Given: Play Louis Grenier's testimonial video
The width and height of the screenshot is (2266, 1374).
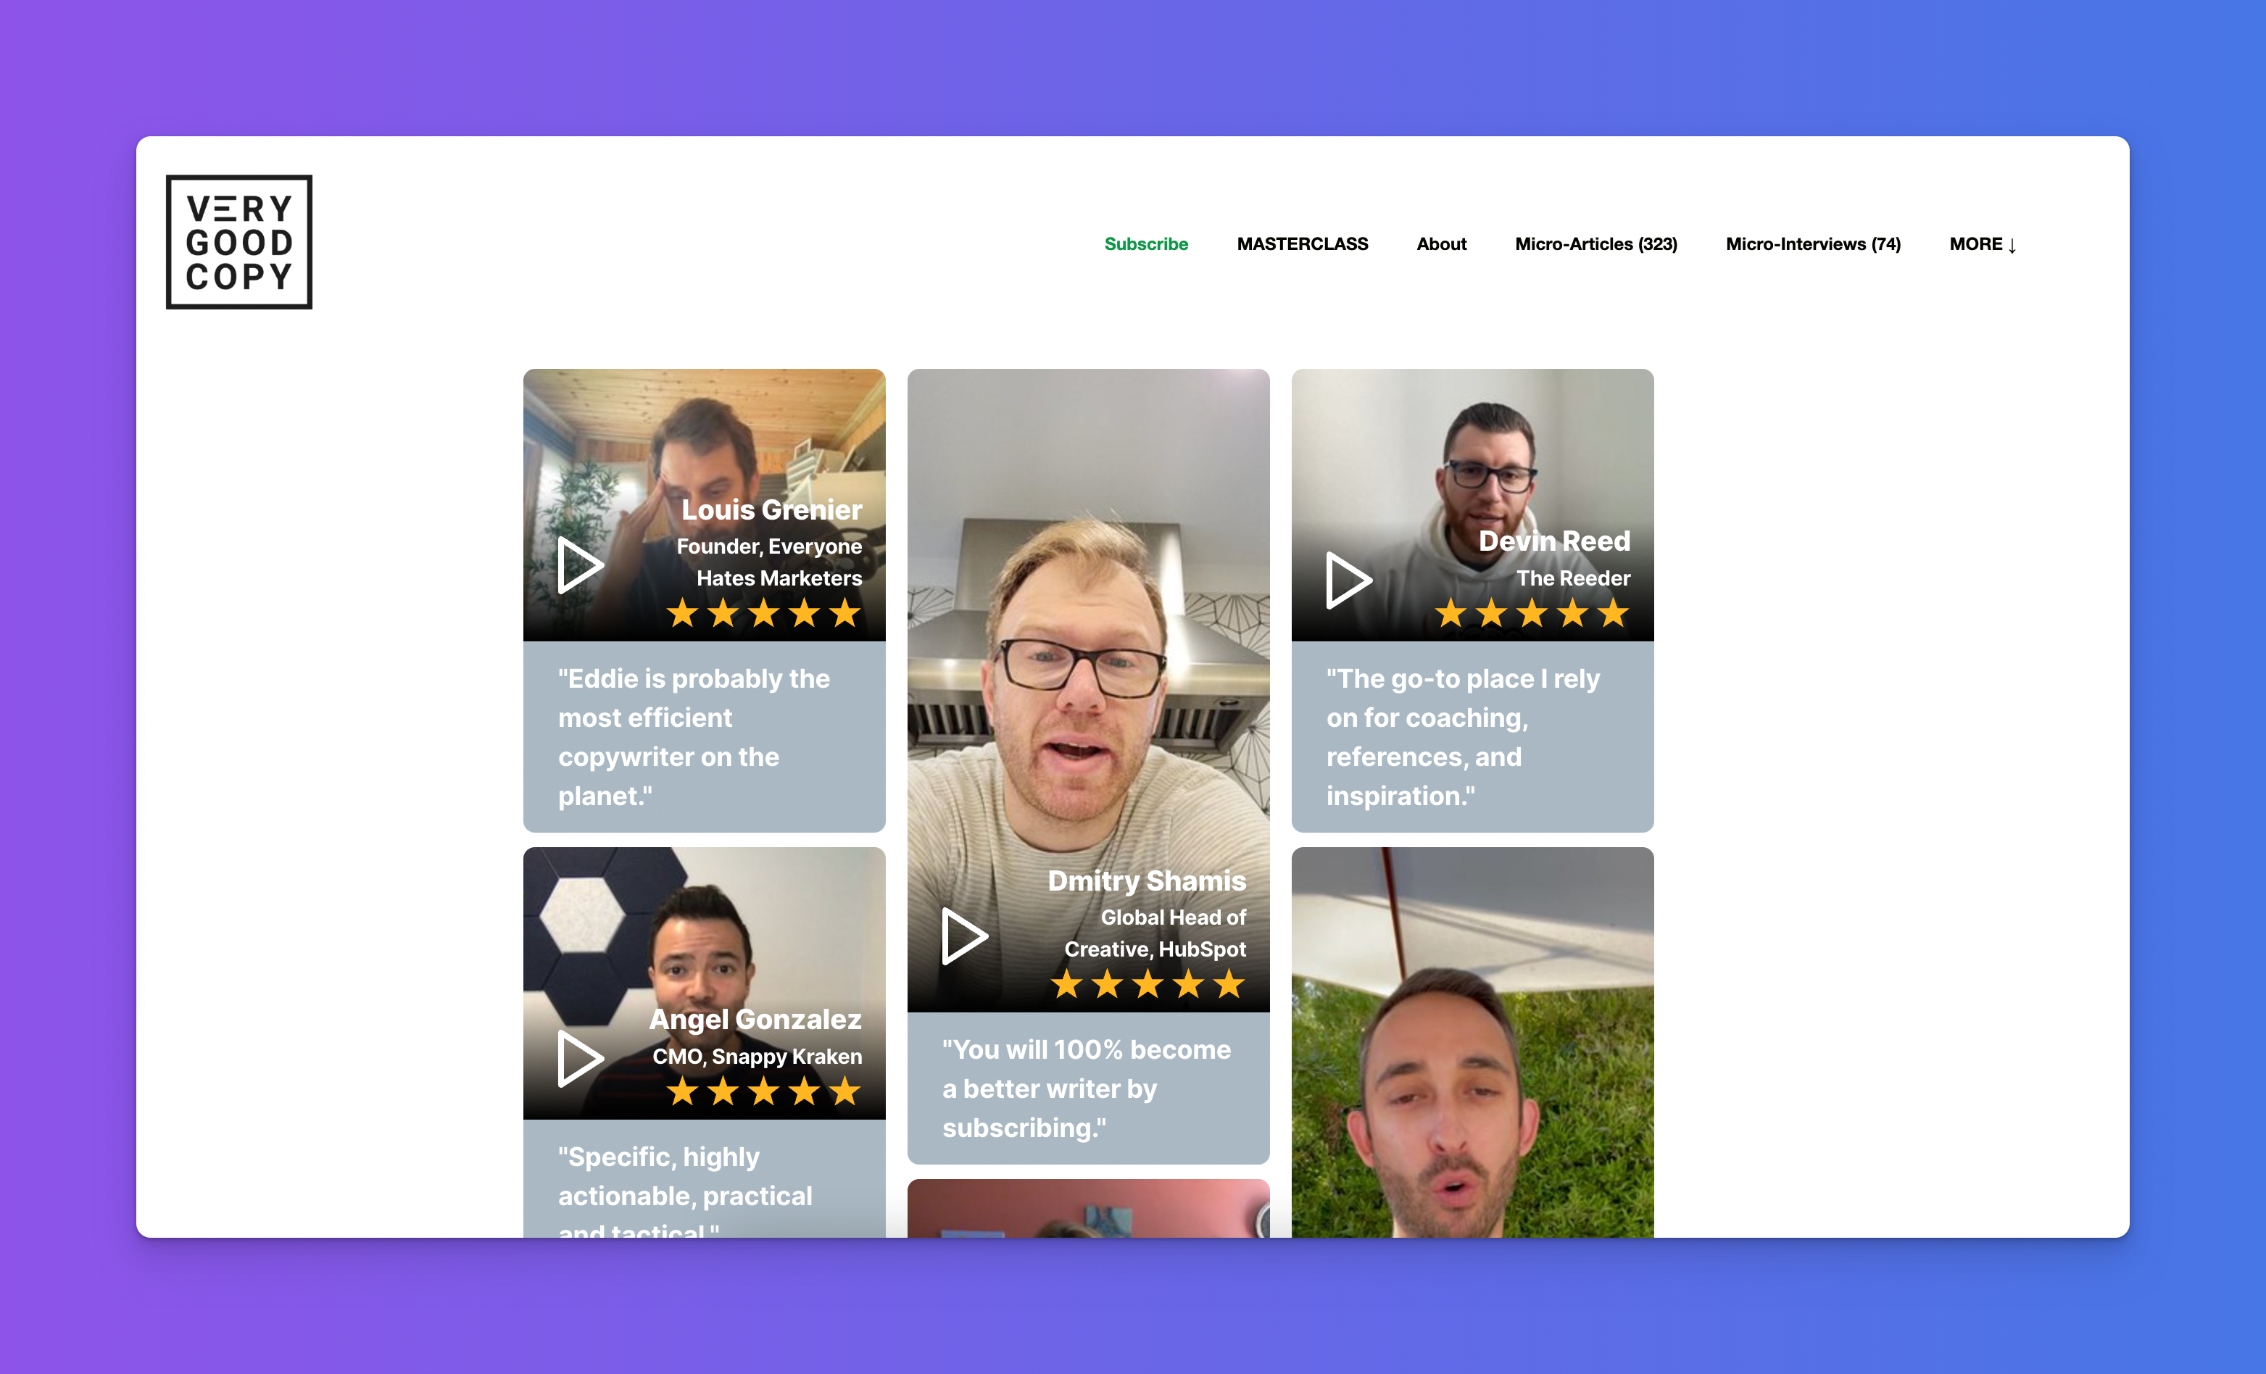Looking at the screenshot, I should [581, 565].
